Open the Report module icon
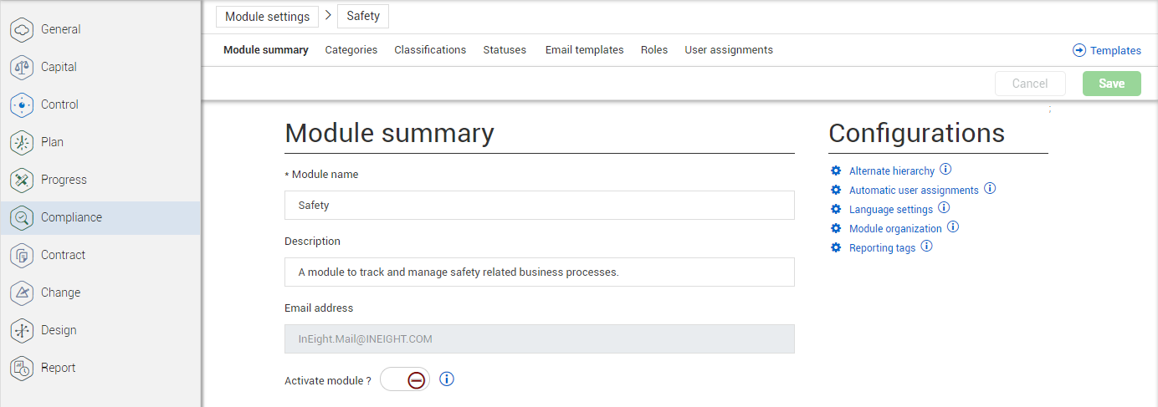Screen dimensions: 1158x407 22,369
